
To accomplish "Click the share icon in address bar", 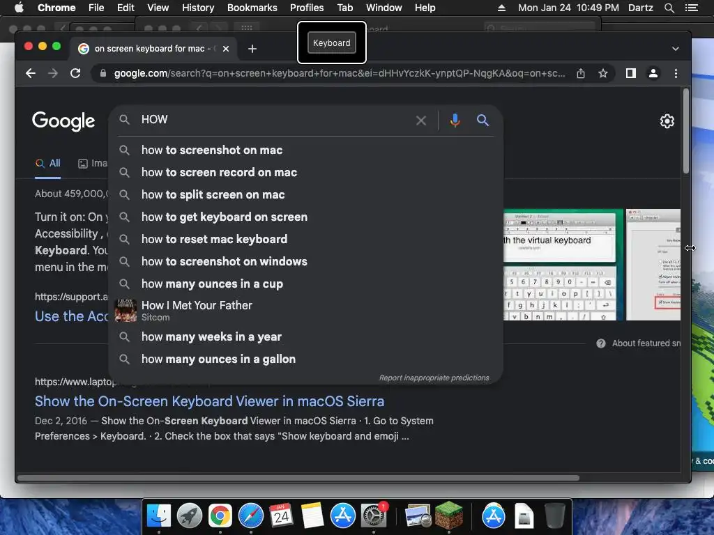I will click(581, 73).
